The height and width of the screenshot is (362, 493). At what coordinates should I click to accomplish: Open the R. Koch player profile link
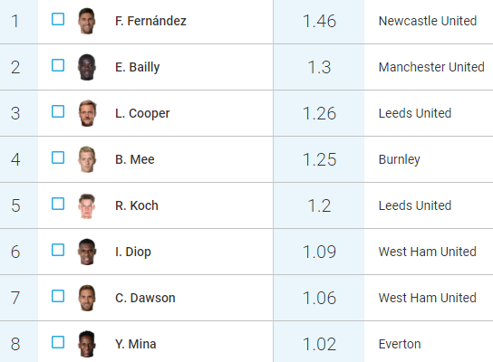tap(137, 205)
